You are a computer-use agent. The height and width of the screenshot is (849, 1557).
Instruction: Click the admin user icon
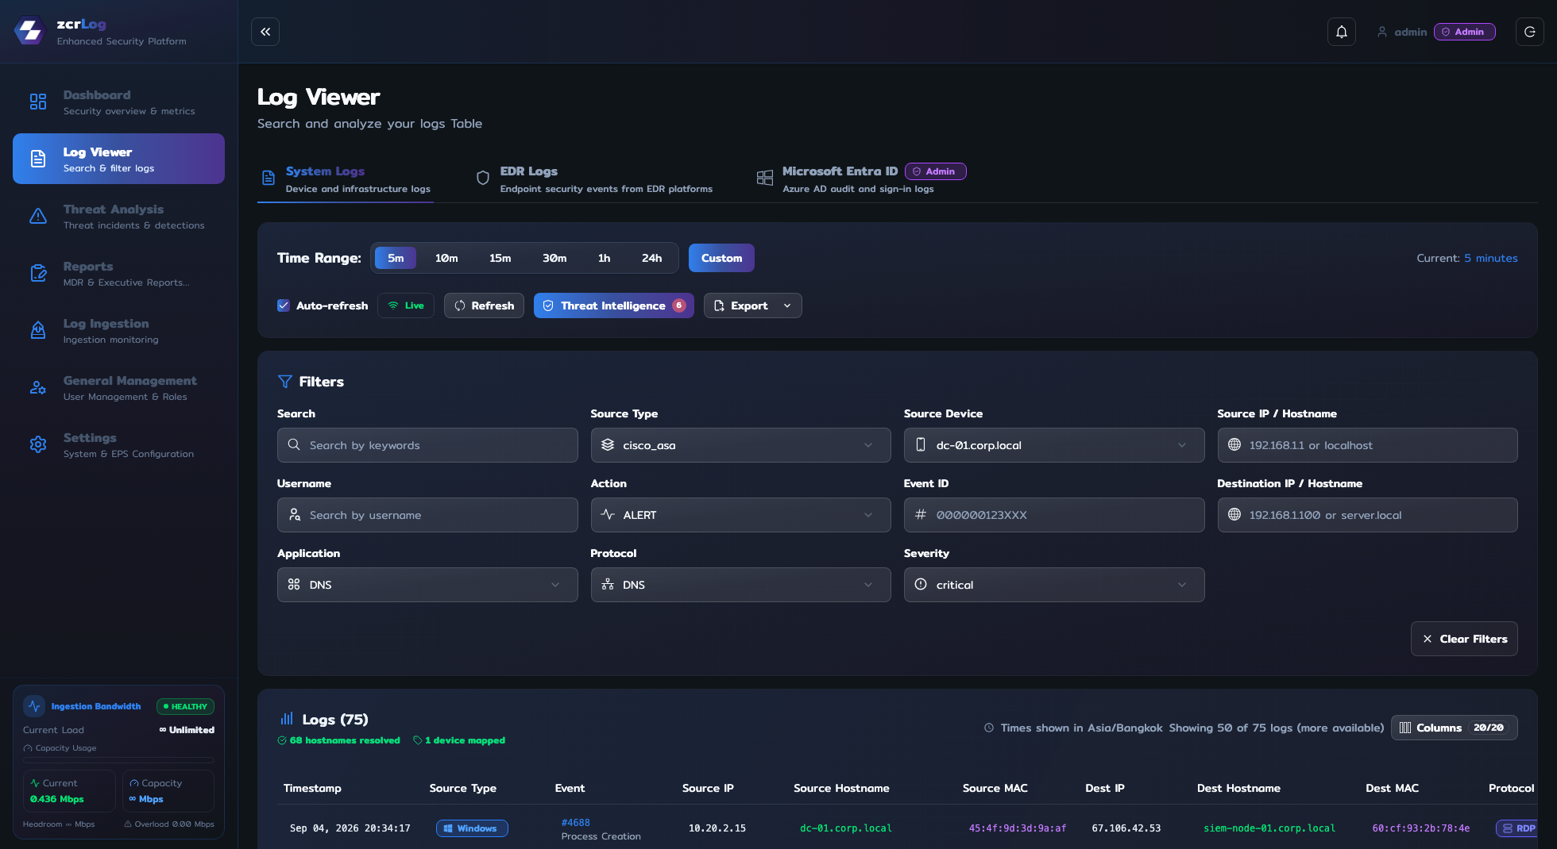pyautogui.click(x=1382, y=32)
